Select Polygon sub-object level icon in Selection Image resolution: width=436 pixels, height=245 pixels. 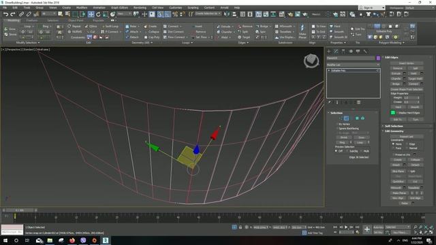357,118
